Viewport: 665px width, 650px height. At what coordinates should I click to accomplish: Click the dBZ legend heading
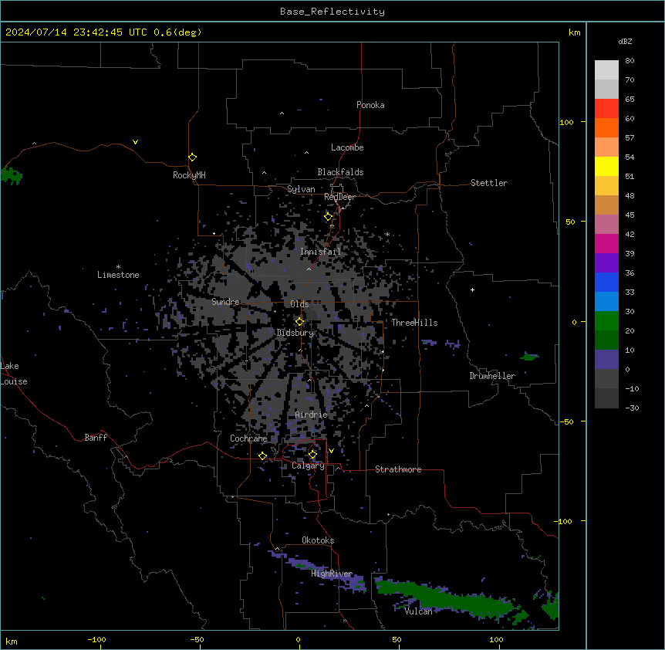coord(625,41)
